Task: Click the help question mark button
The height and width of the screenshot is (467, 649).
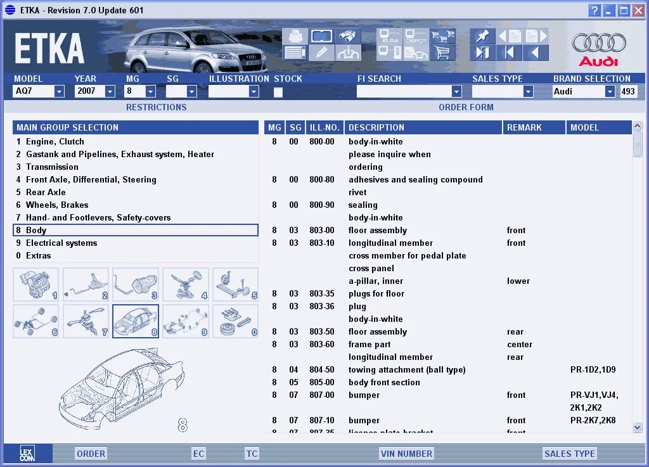Action: point(594,10)
